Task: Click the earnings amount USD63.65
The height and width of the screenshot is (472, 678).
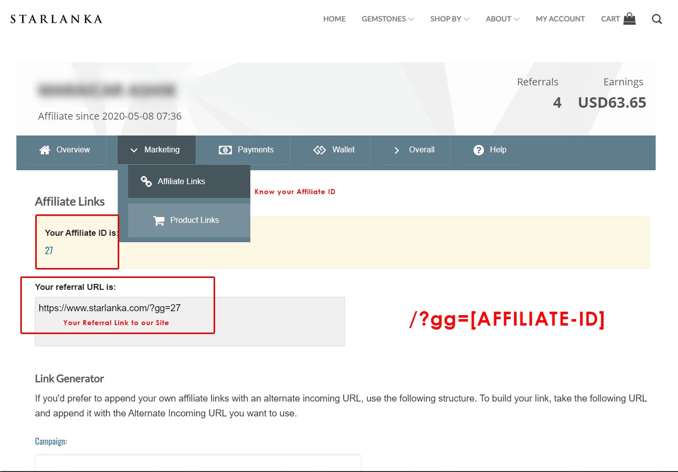Action: pos(612,103)
